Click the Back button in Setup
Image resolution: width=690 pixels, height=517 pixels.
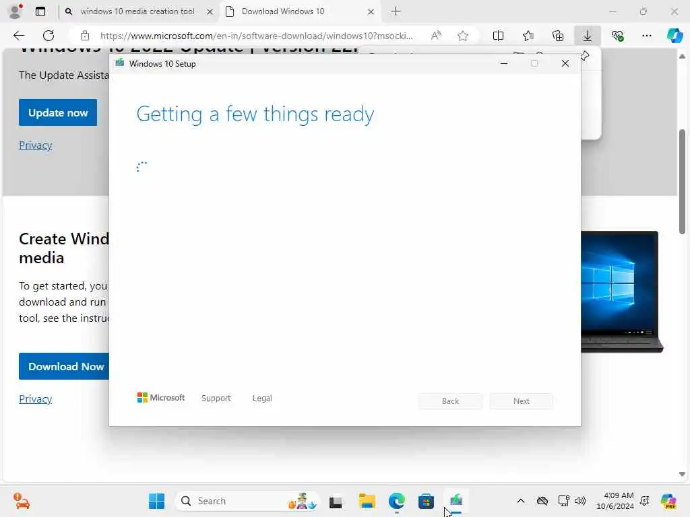pyautogui.click(x=450, y=401)
